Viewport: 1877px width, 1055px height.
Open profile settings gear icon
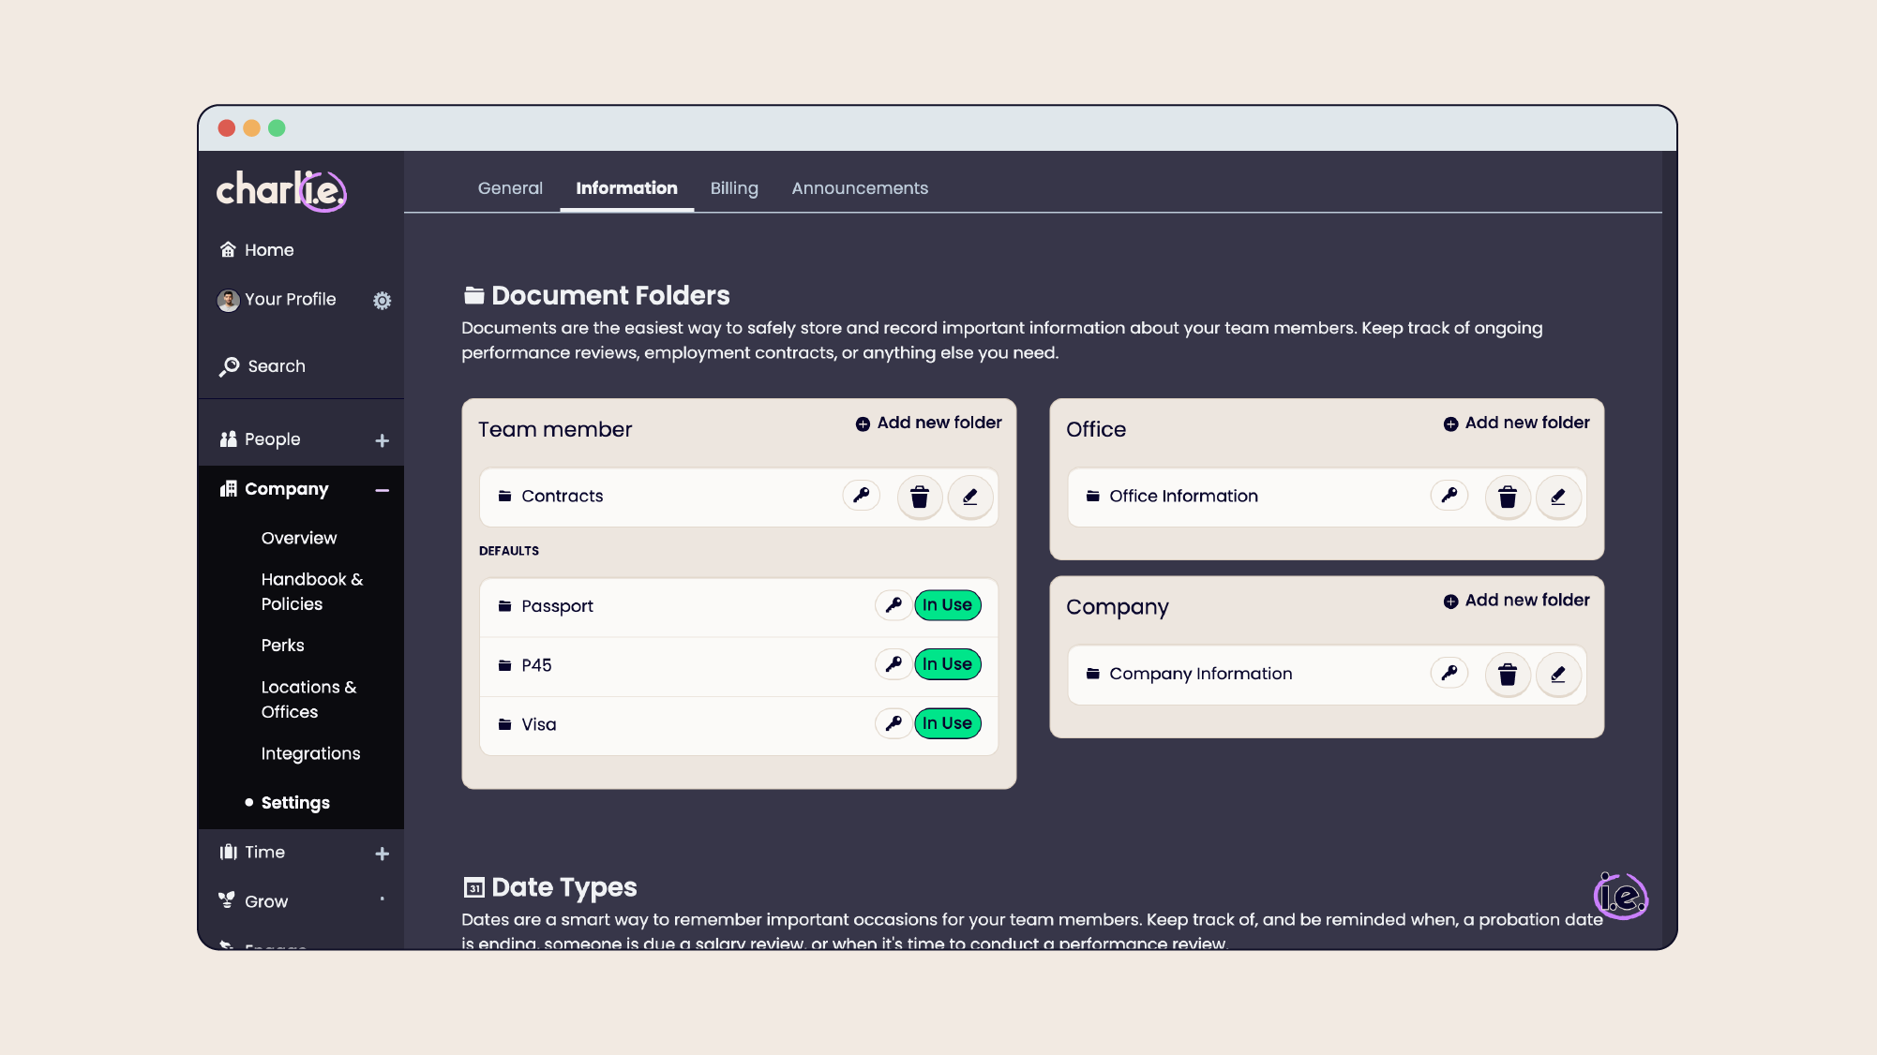(382, 301)
